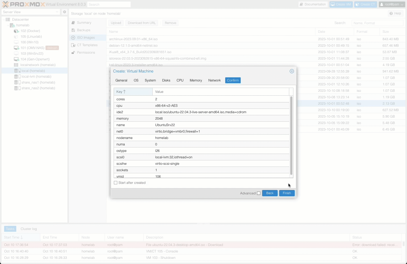Click the failed ubuntu desktop download task
This screenshot has height=264, width=407.
[201, 245]
